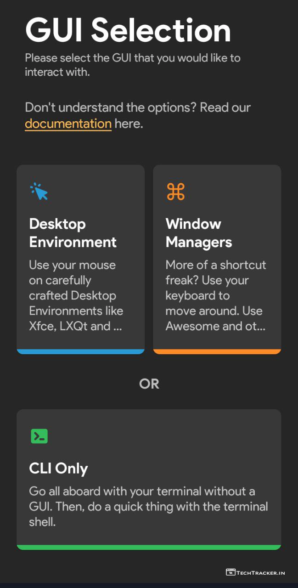Click the green terminal prompt icon
This screenshot has width=298, height=588.
39,436
